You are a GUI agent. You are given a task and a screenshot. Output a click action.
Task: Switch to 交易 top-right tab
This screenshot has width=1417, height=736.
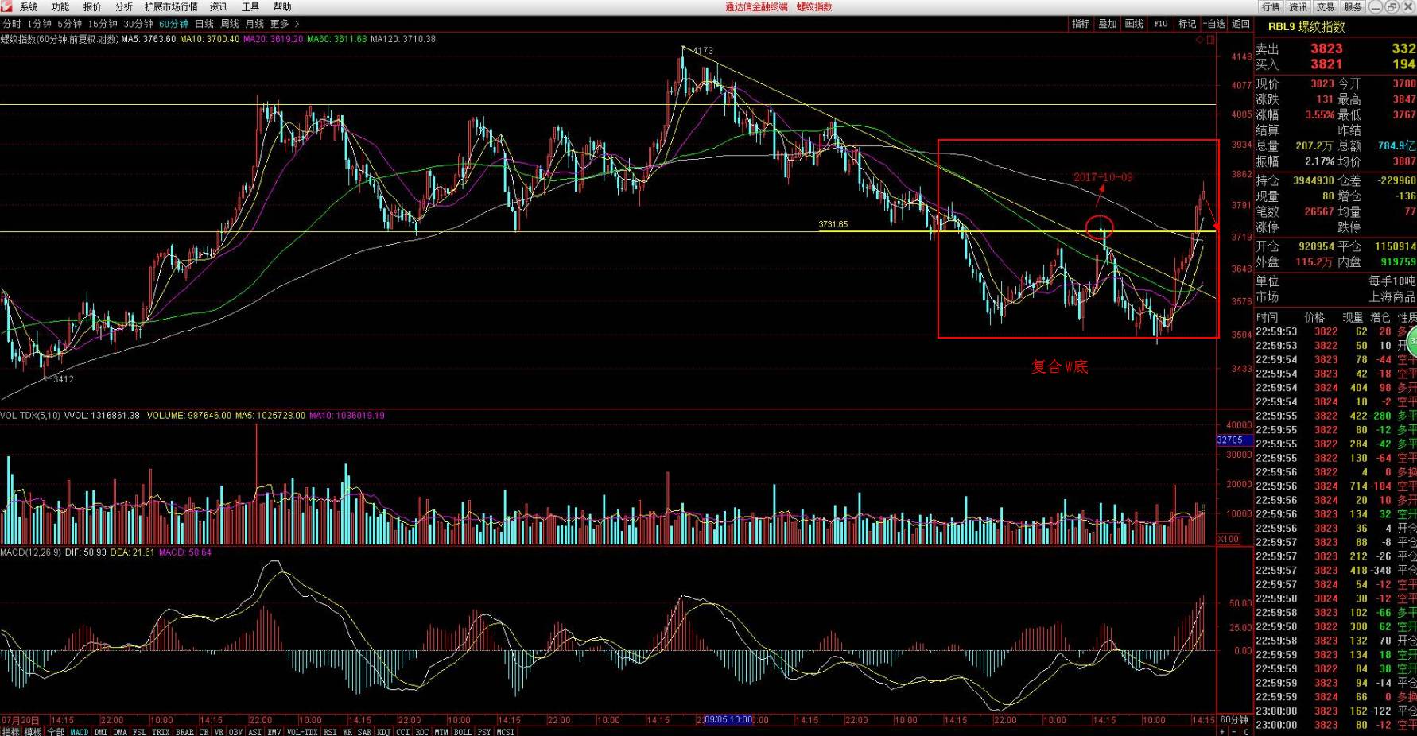[1326, 6]
